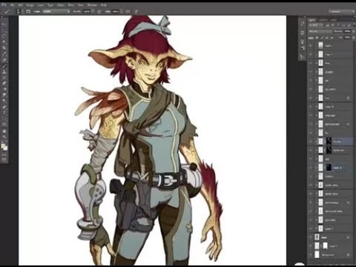Open the Window menu
The height and width of the screenshot is (267, 356).
tap(92, 4)
